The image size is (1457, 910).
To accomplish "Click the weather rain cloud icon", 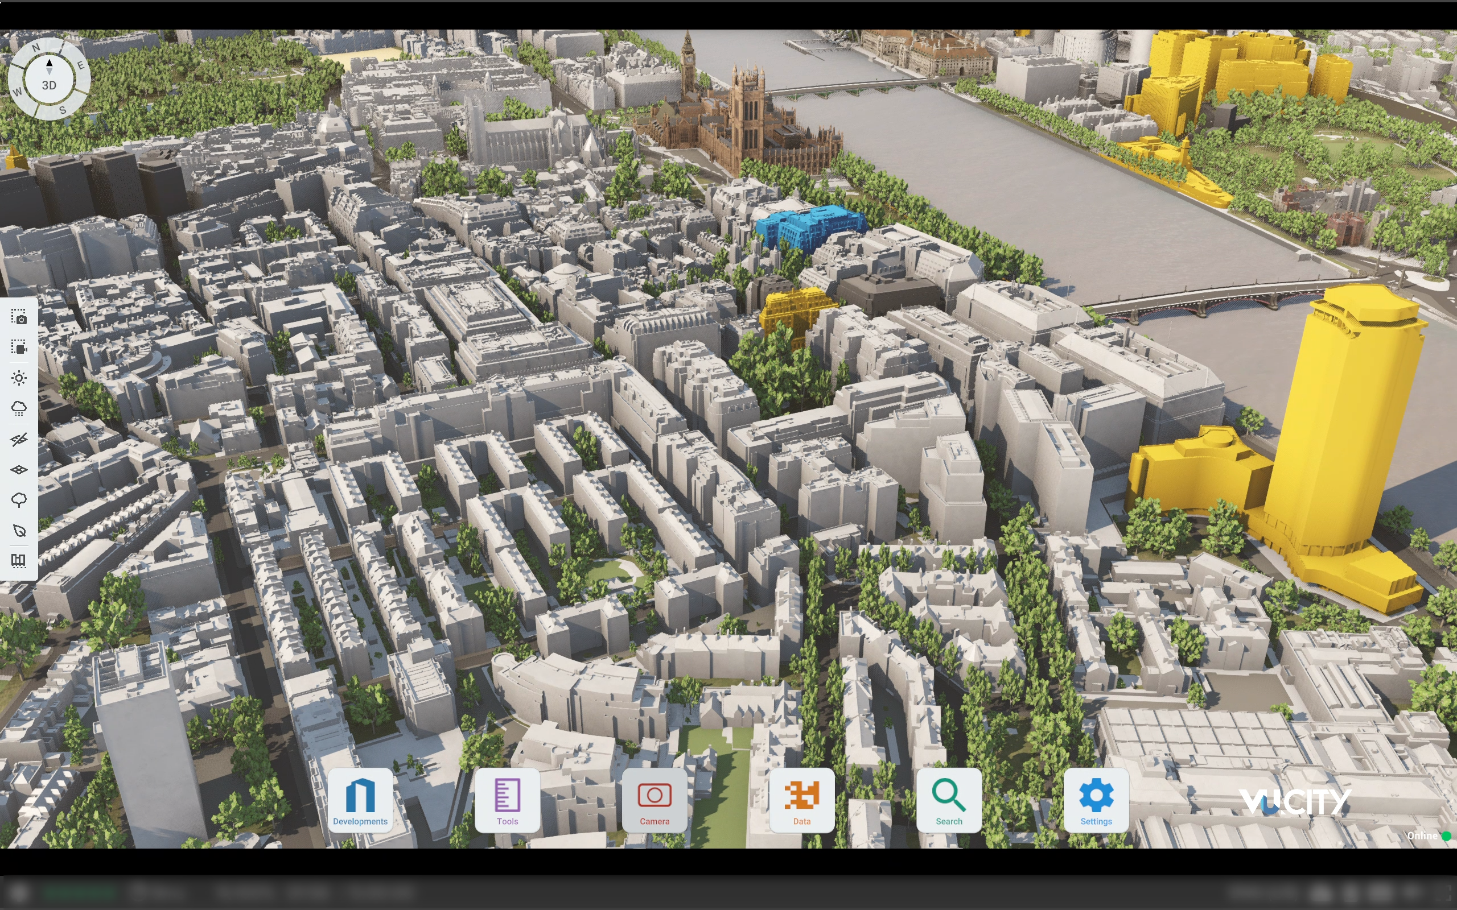I will 19,409.
